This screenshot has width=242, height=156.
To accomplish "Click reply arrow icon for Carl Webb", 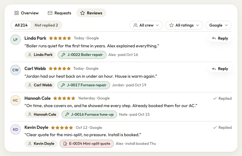I will pyautogui.click(x=214, y=69).
